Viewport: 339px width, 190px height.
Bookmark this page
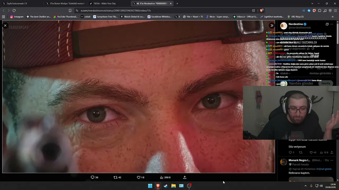70,11
